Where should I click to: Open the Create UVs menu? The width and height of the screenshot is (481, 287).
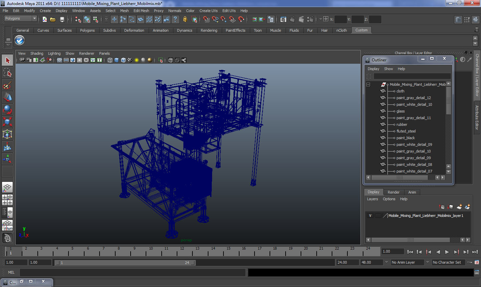click(x=208, y=11)
